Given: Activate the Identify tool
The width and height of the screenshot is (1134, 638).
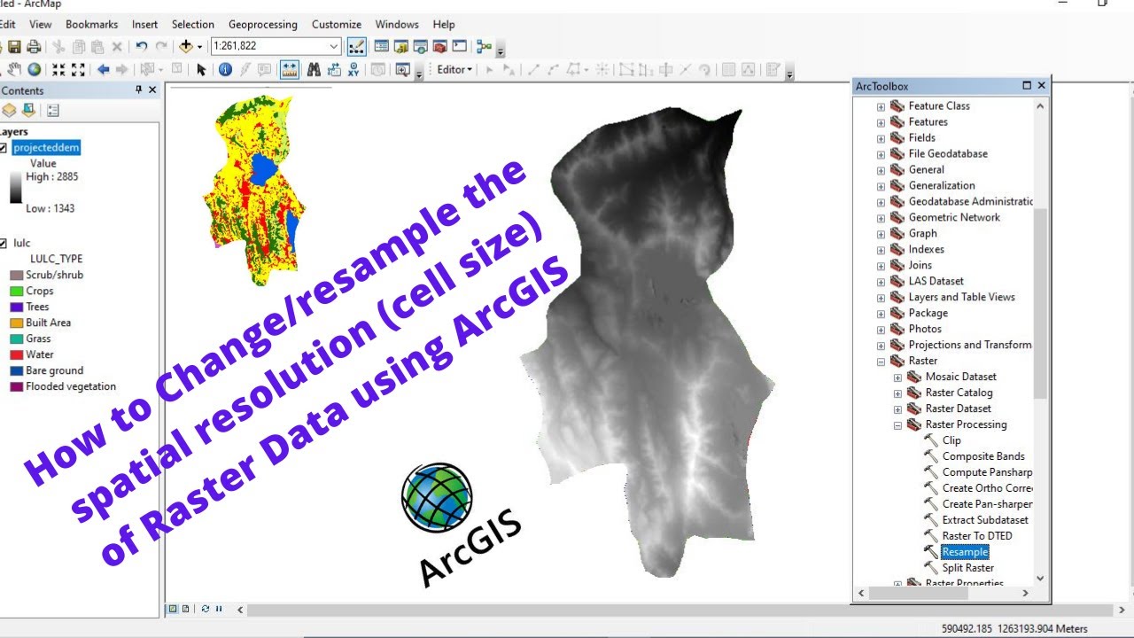Looking at the screenshot, I should (x=225, y=69).
